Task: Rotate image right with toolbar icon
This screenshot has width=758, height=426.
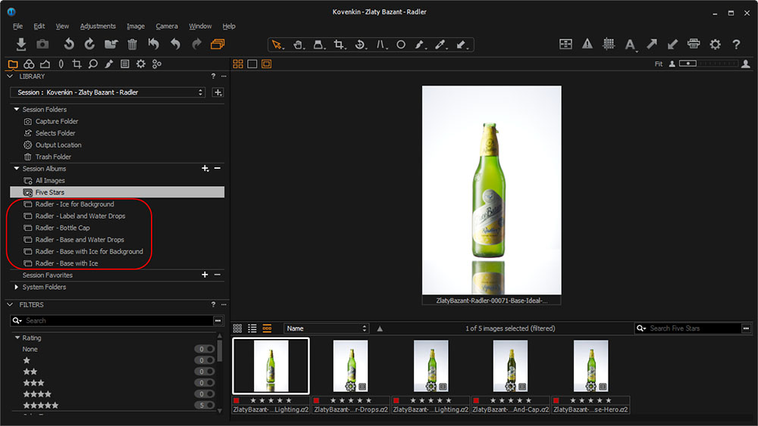Action: [x=90, y=45]
